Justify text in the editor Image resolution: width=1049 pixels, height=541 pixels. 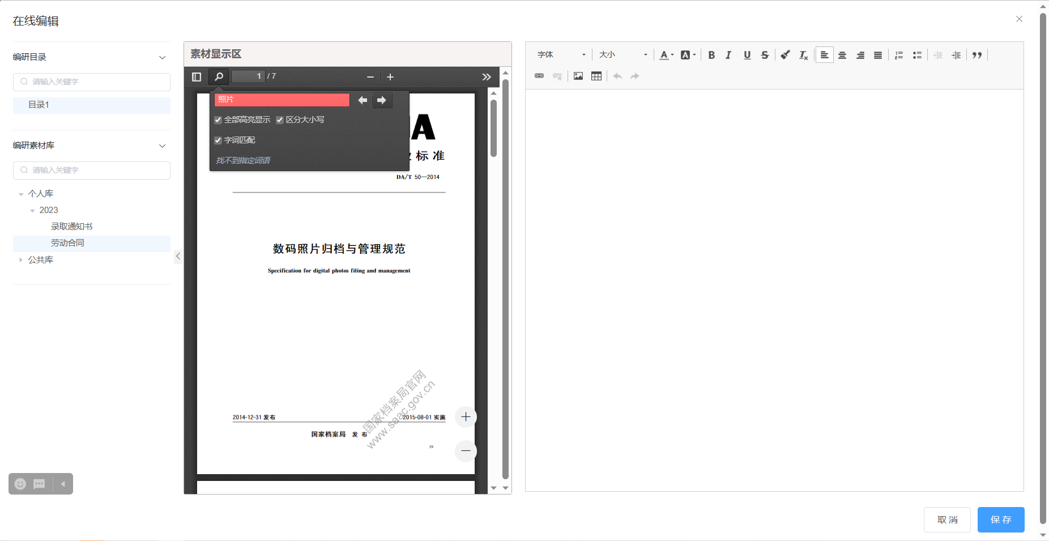tap(878, 55)
